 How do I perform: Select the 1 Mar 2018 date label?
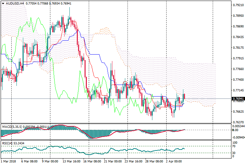click(x=8, y=161)
